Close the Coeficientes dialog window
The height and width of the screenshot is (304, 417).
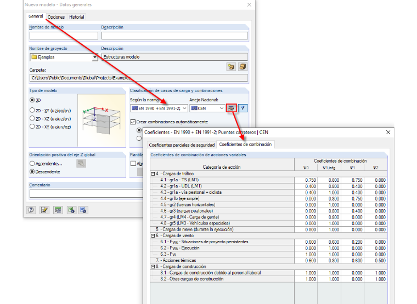pyautogui.click(x=388, y=132)
